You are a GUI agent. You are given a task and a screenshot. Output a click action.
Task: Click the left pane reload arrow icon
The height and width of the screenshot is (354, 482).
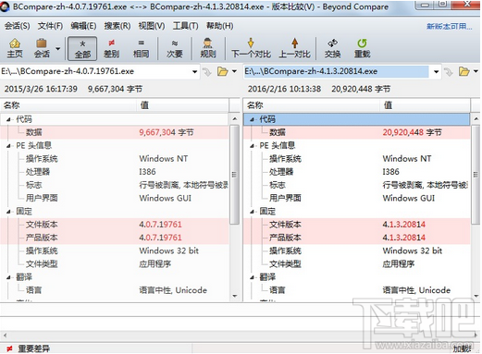pyautogui.click(x=206, y=72)
